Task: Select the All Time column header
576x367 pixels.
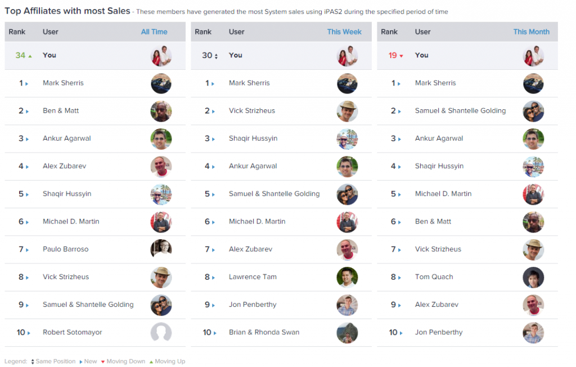Action: coord(154,32)
